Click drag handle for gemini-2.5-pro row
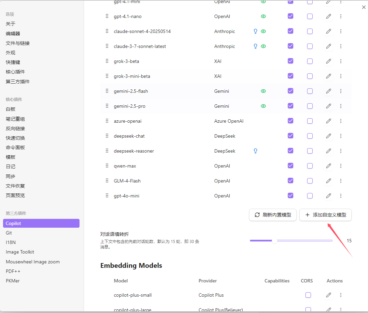This screenshot has width=368, height=313. (107, 106)
